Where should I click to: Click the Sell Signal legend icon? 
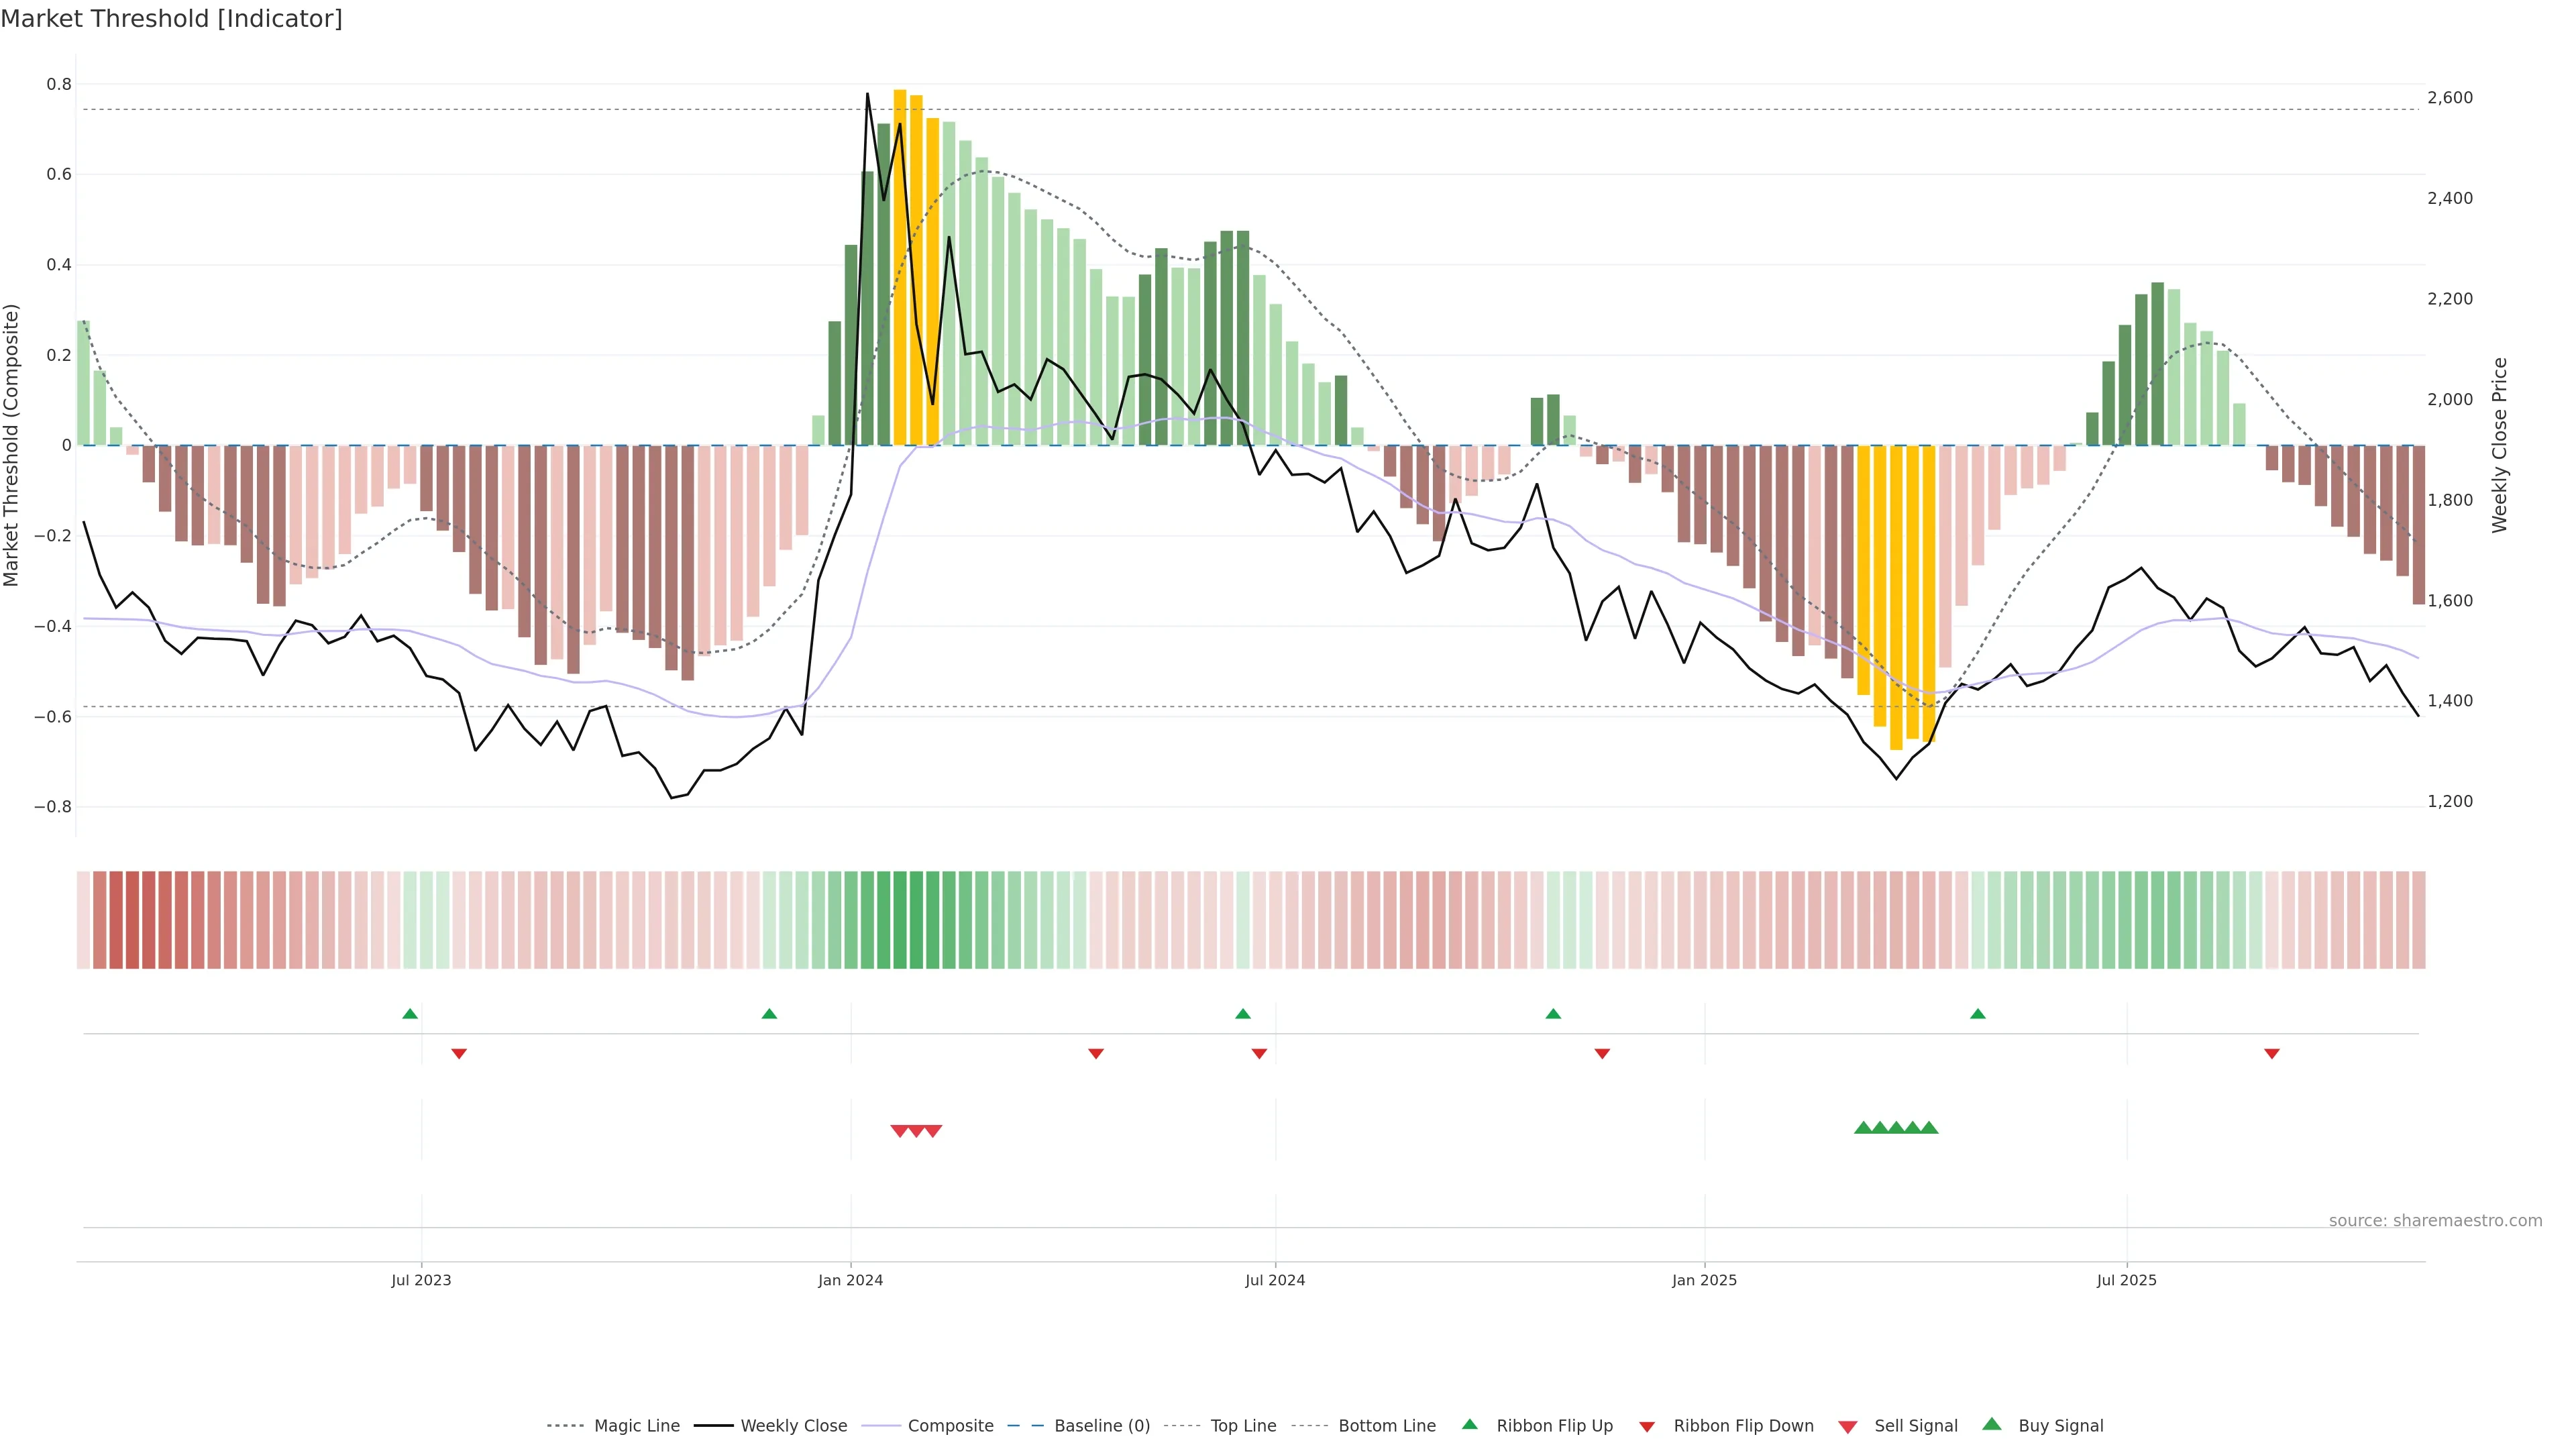(x=1848, y=1426)
